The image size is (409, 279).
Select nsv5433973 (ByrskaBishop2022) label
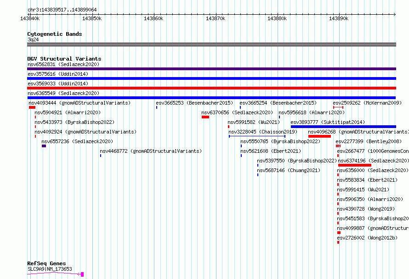tap(74, 122)
